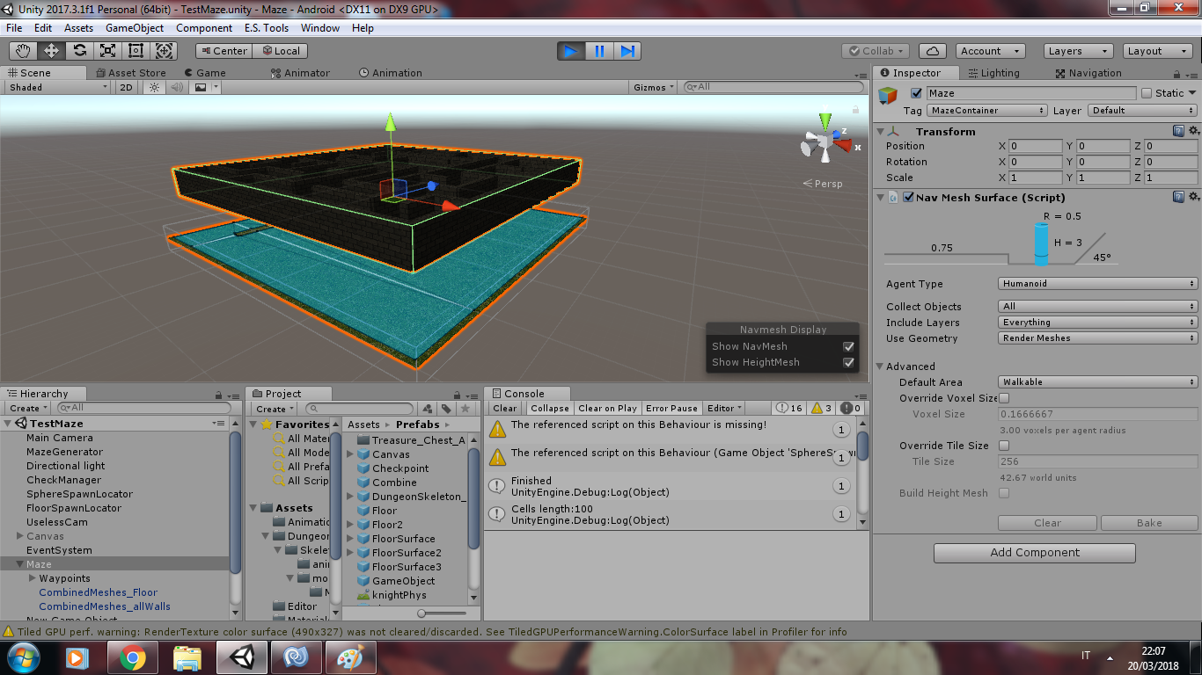Toggle Show NavMesh checkbox
Screen dimensions: 1202x675
click(848, 346)
